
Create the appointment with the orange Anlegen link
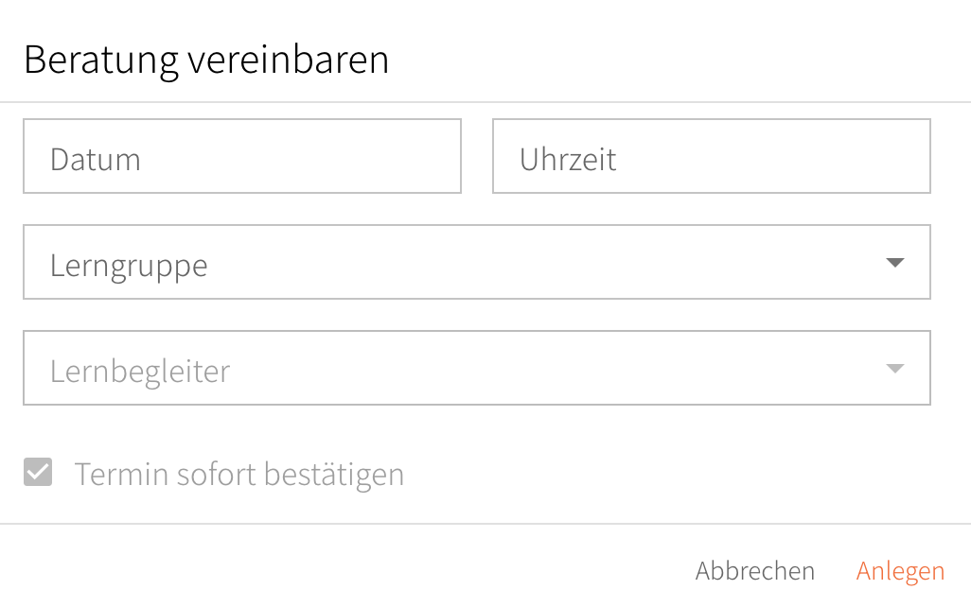(x=900, y=571)
